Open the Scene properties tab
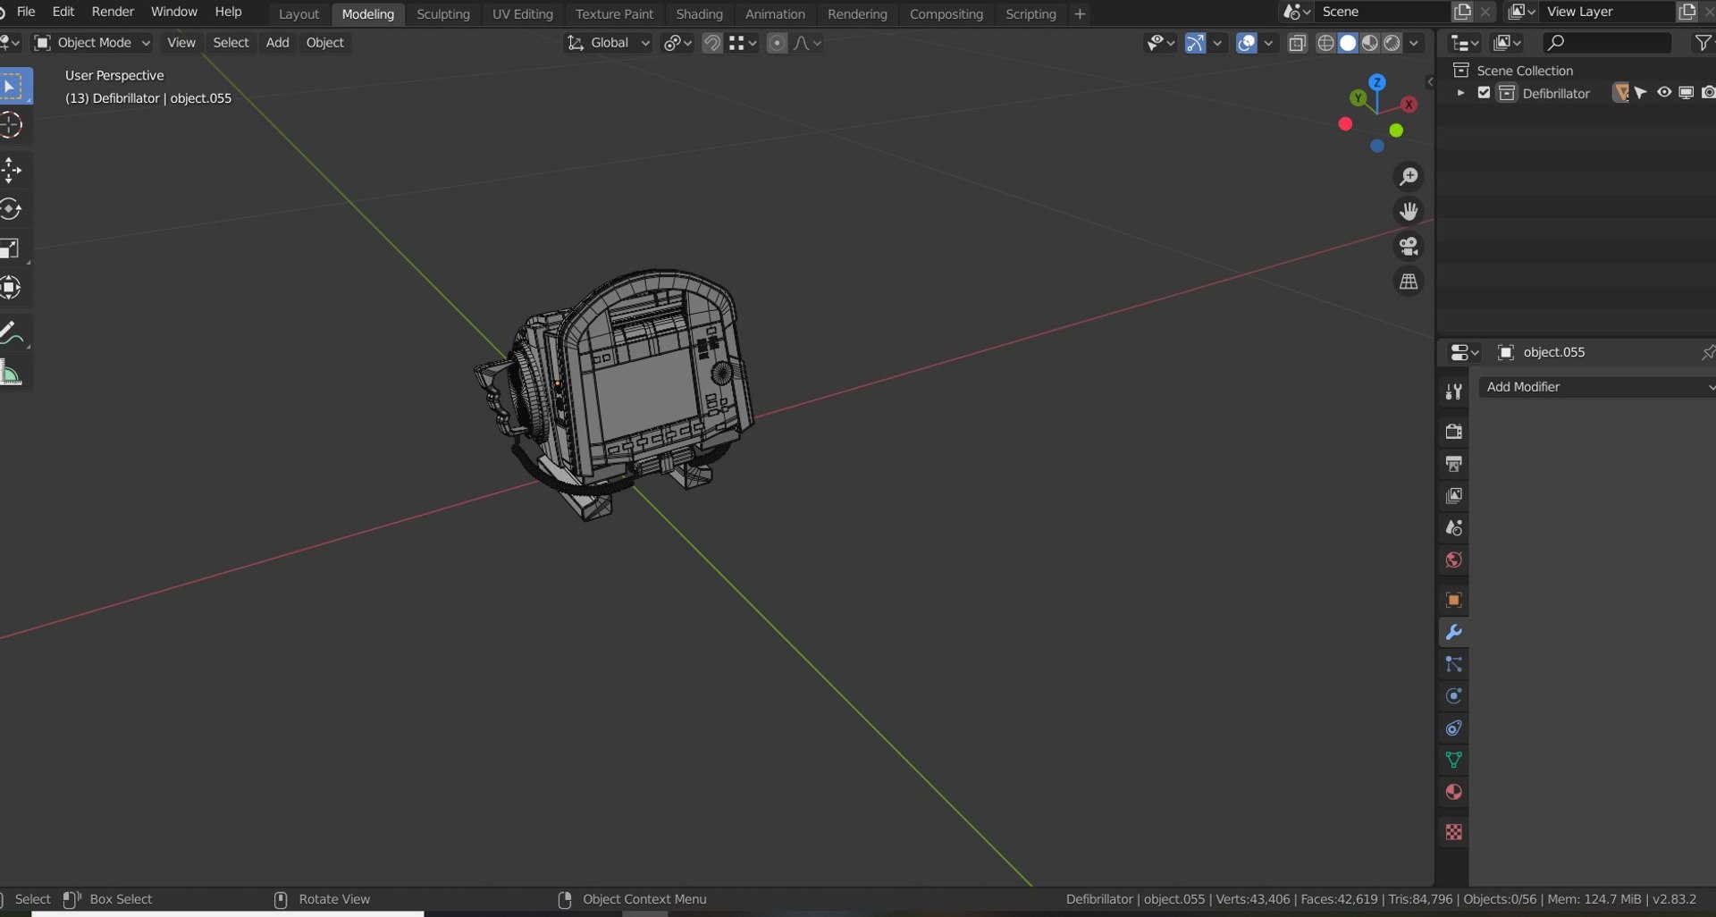Image resolution: width=1716 pixels, height=917 pixels. [x=1453, y=528]
